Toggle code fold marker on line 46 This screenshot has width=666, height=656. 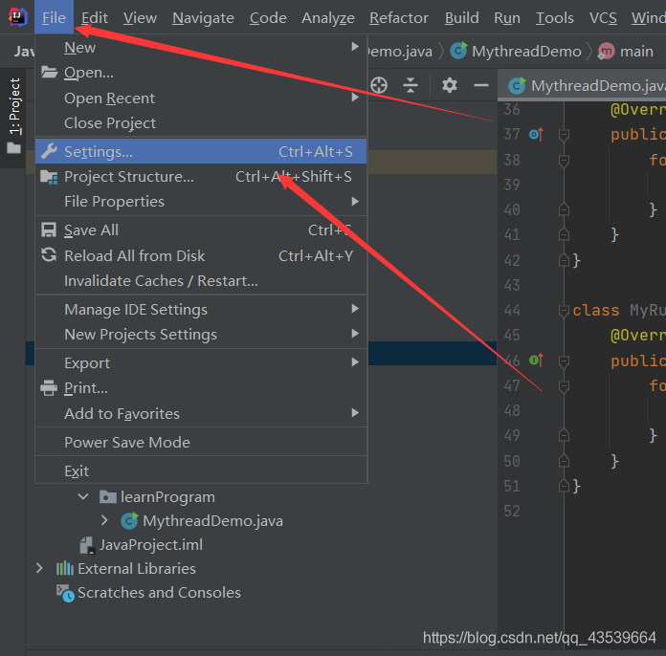[564, 361]
